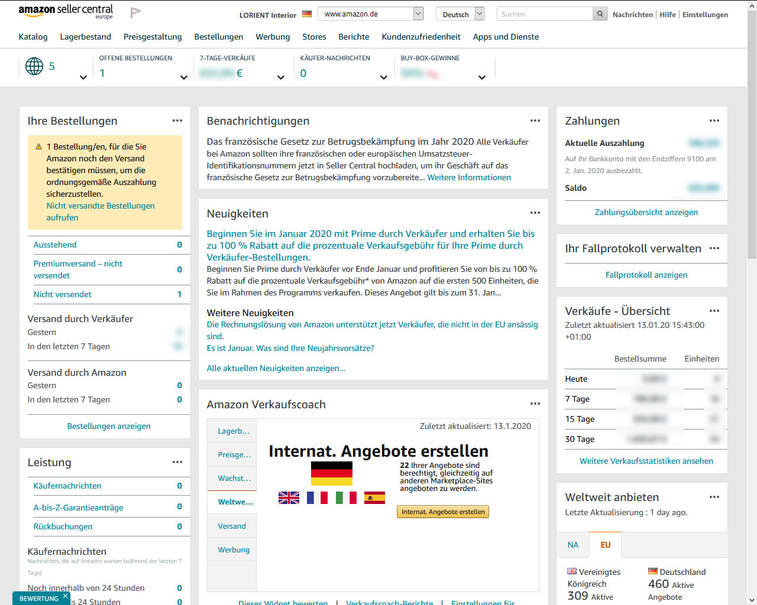
Task: Open the Kundenzufriedenheit menu
Action: pyautogui.click(x=421, y=37)
